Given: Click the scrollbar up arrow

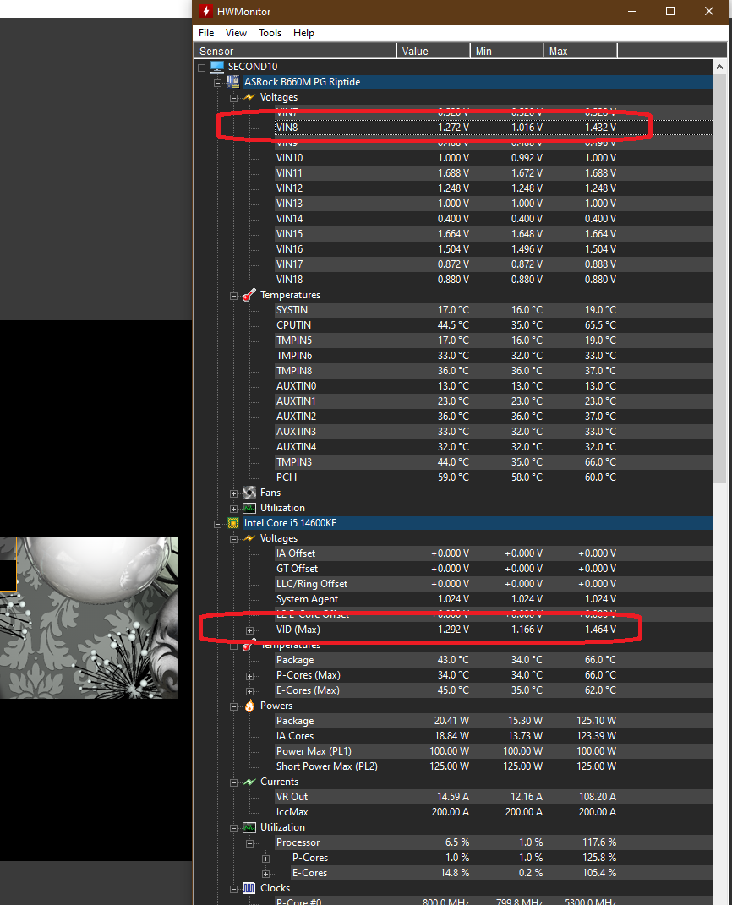Looking at the screenshot, I should pos(719,67).
